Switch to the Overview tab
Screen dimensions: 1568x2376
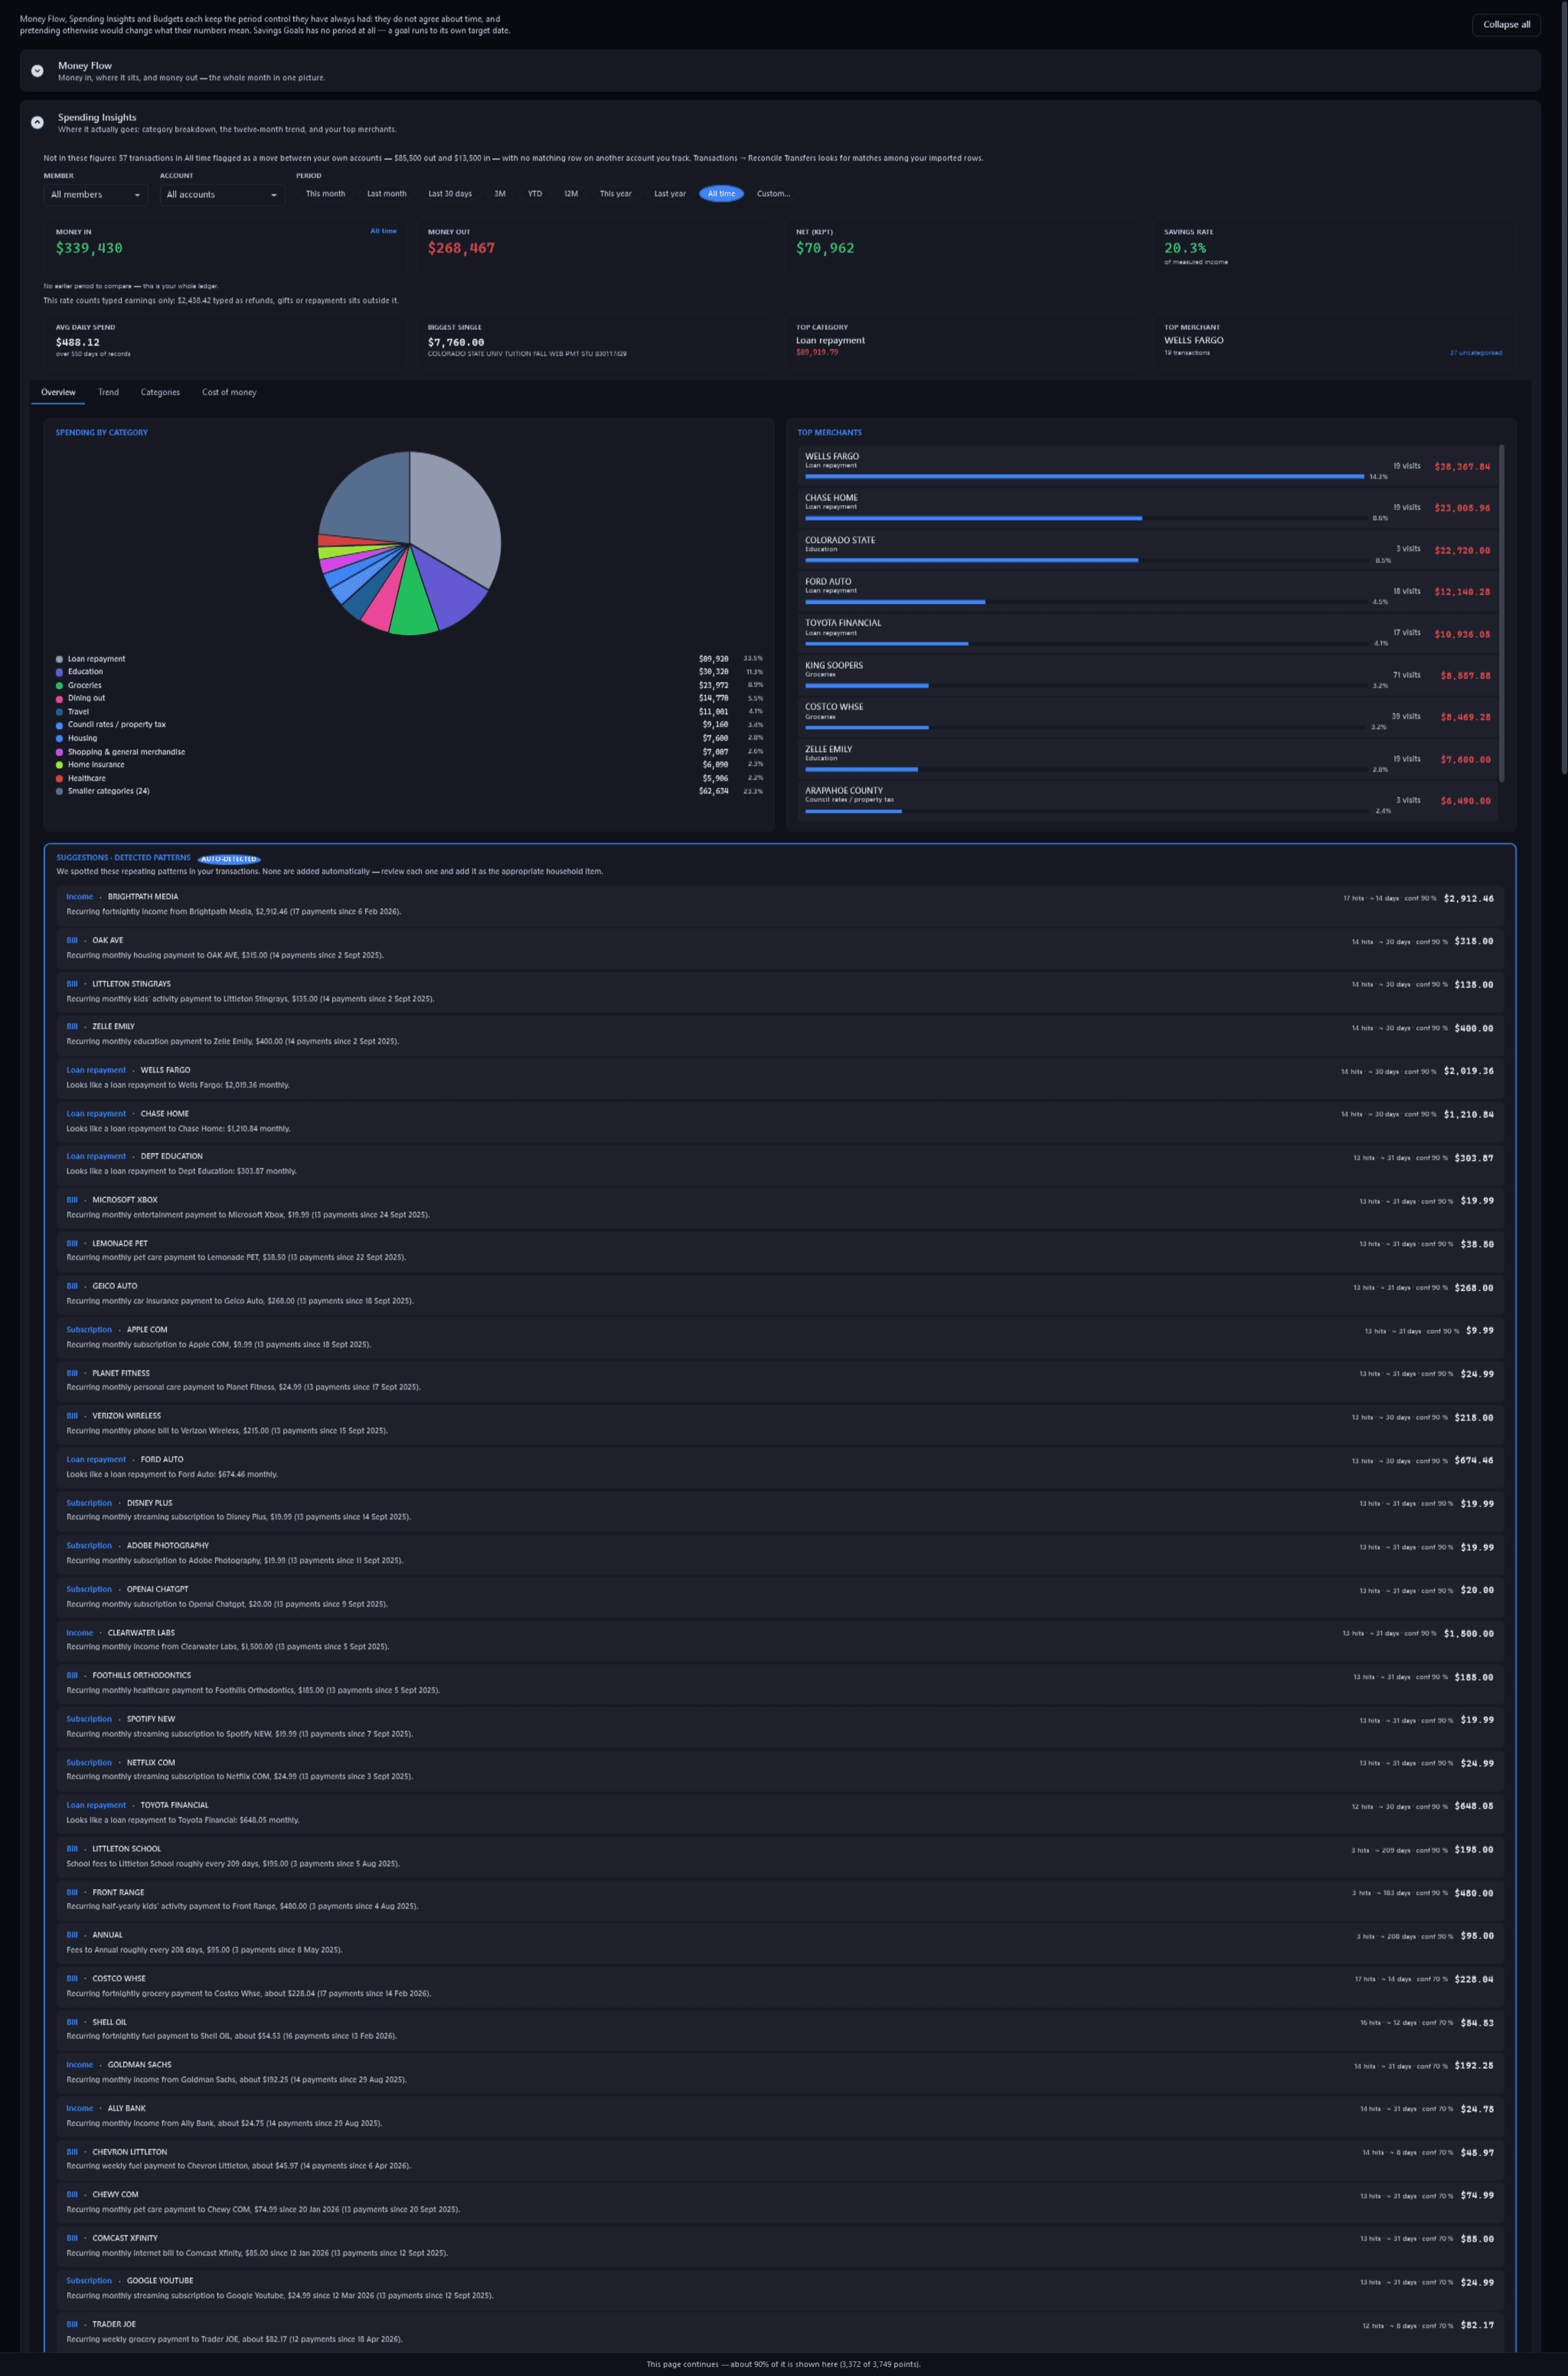coord(58,392)
